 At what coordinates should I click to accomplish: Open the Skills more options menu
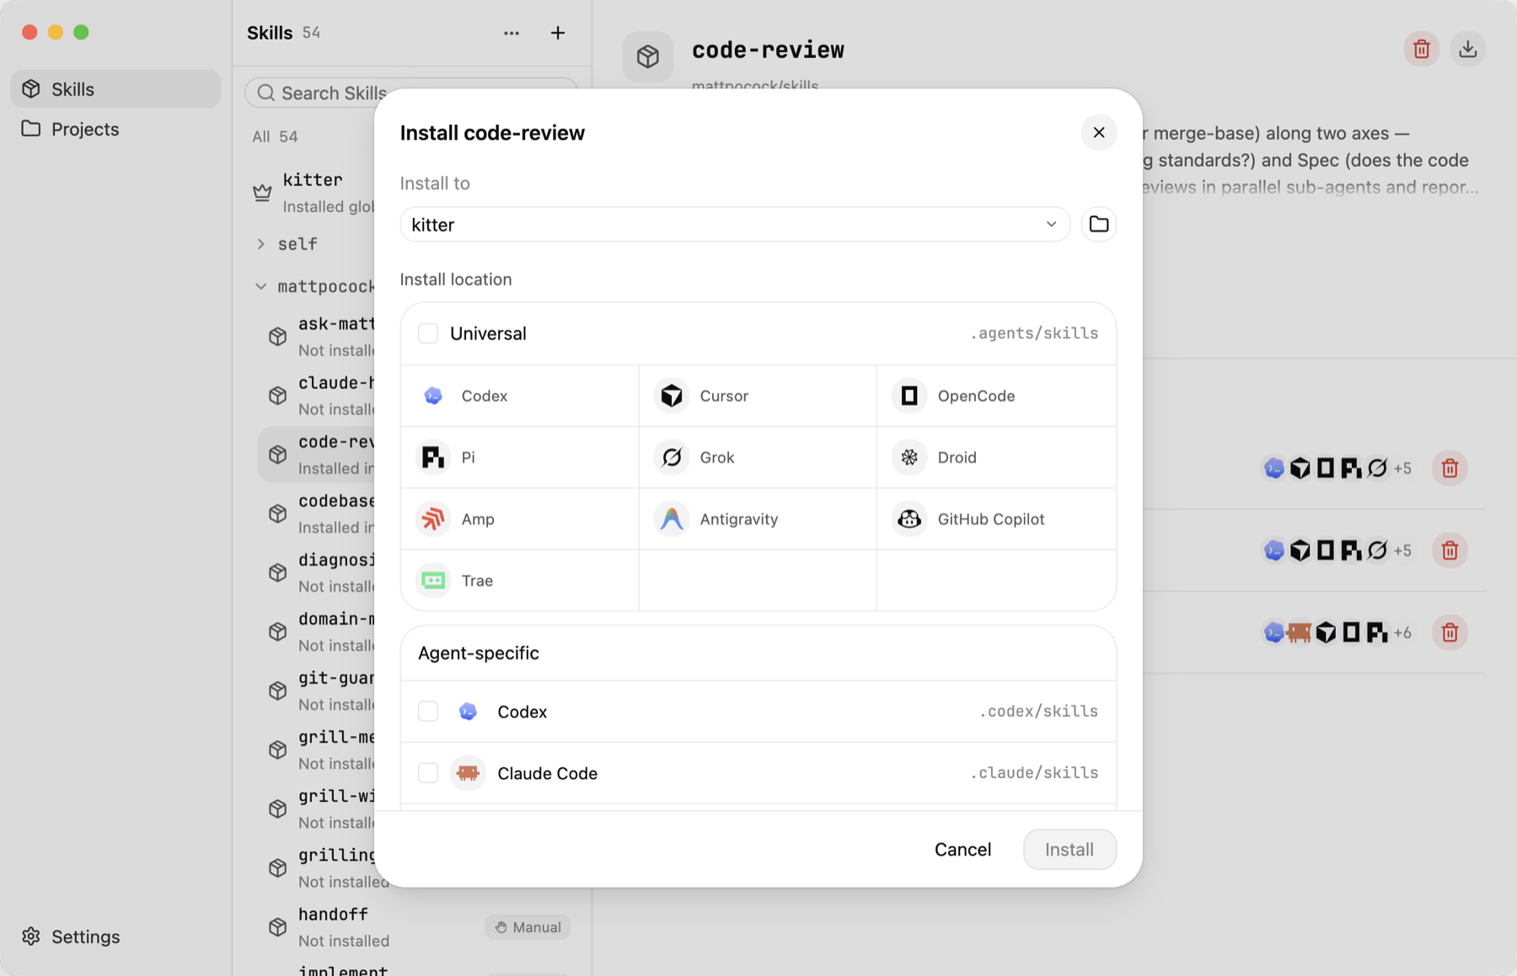pos(512,33)
